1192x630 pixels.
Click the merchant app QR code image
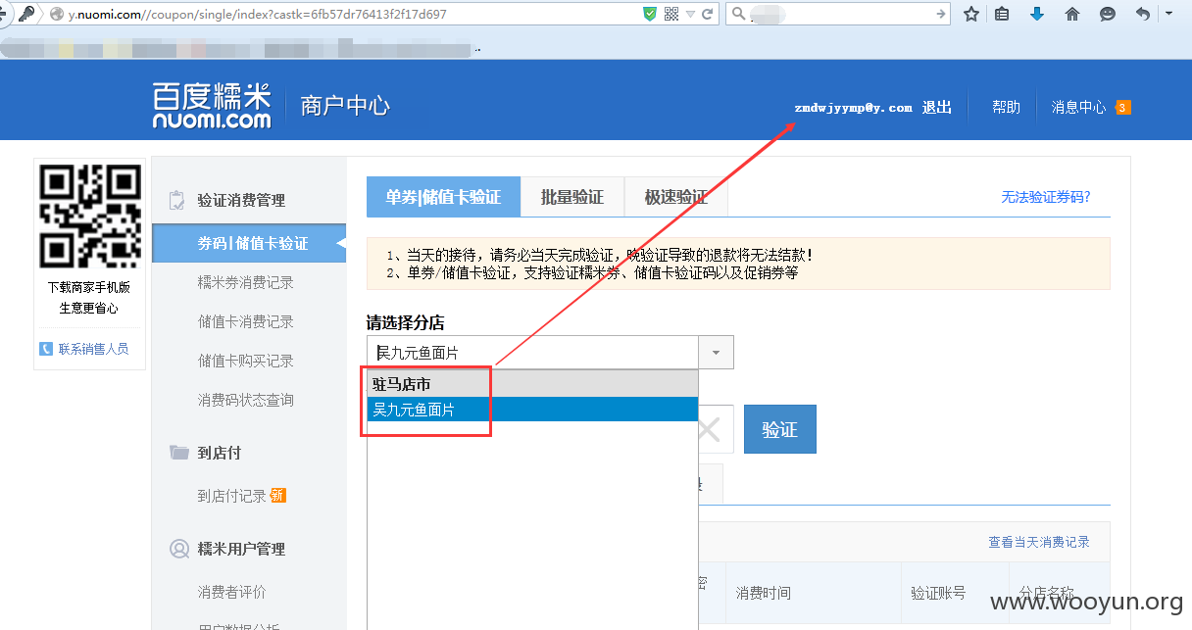89,217
